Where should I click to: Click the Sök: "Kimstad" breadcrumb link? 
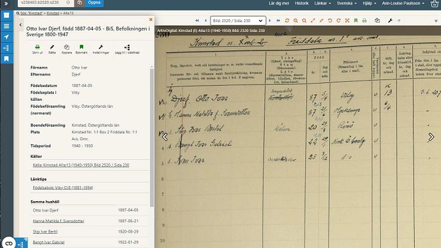pos(31,13)
